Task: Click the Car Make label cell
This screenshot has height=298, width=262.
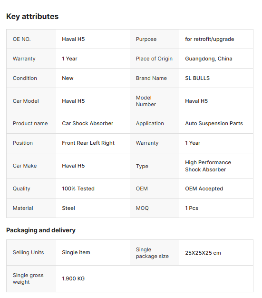Action: 31,166
